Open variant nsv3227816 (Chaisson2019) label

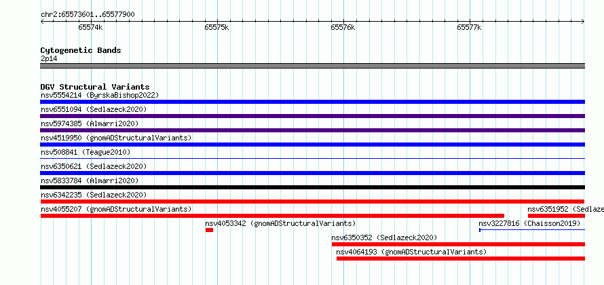click(529, 223)
